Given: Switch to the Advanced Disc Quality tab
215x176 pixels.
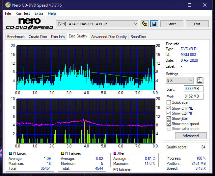Looking at the screenshot, I should [x=109, y=37].
